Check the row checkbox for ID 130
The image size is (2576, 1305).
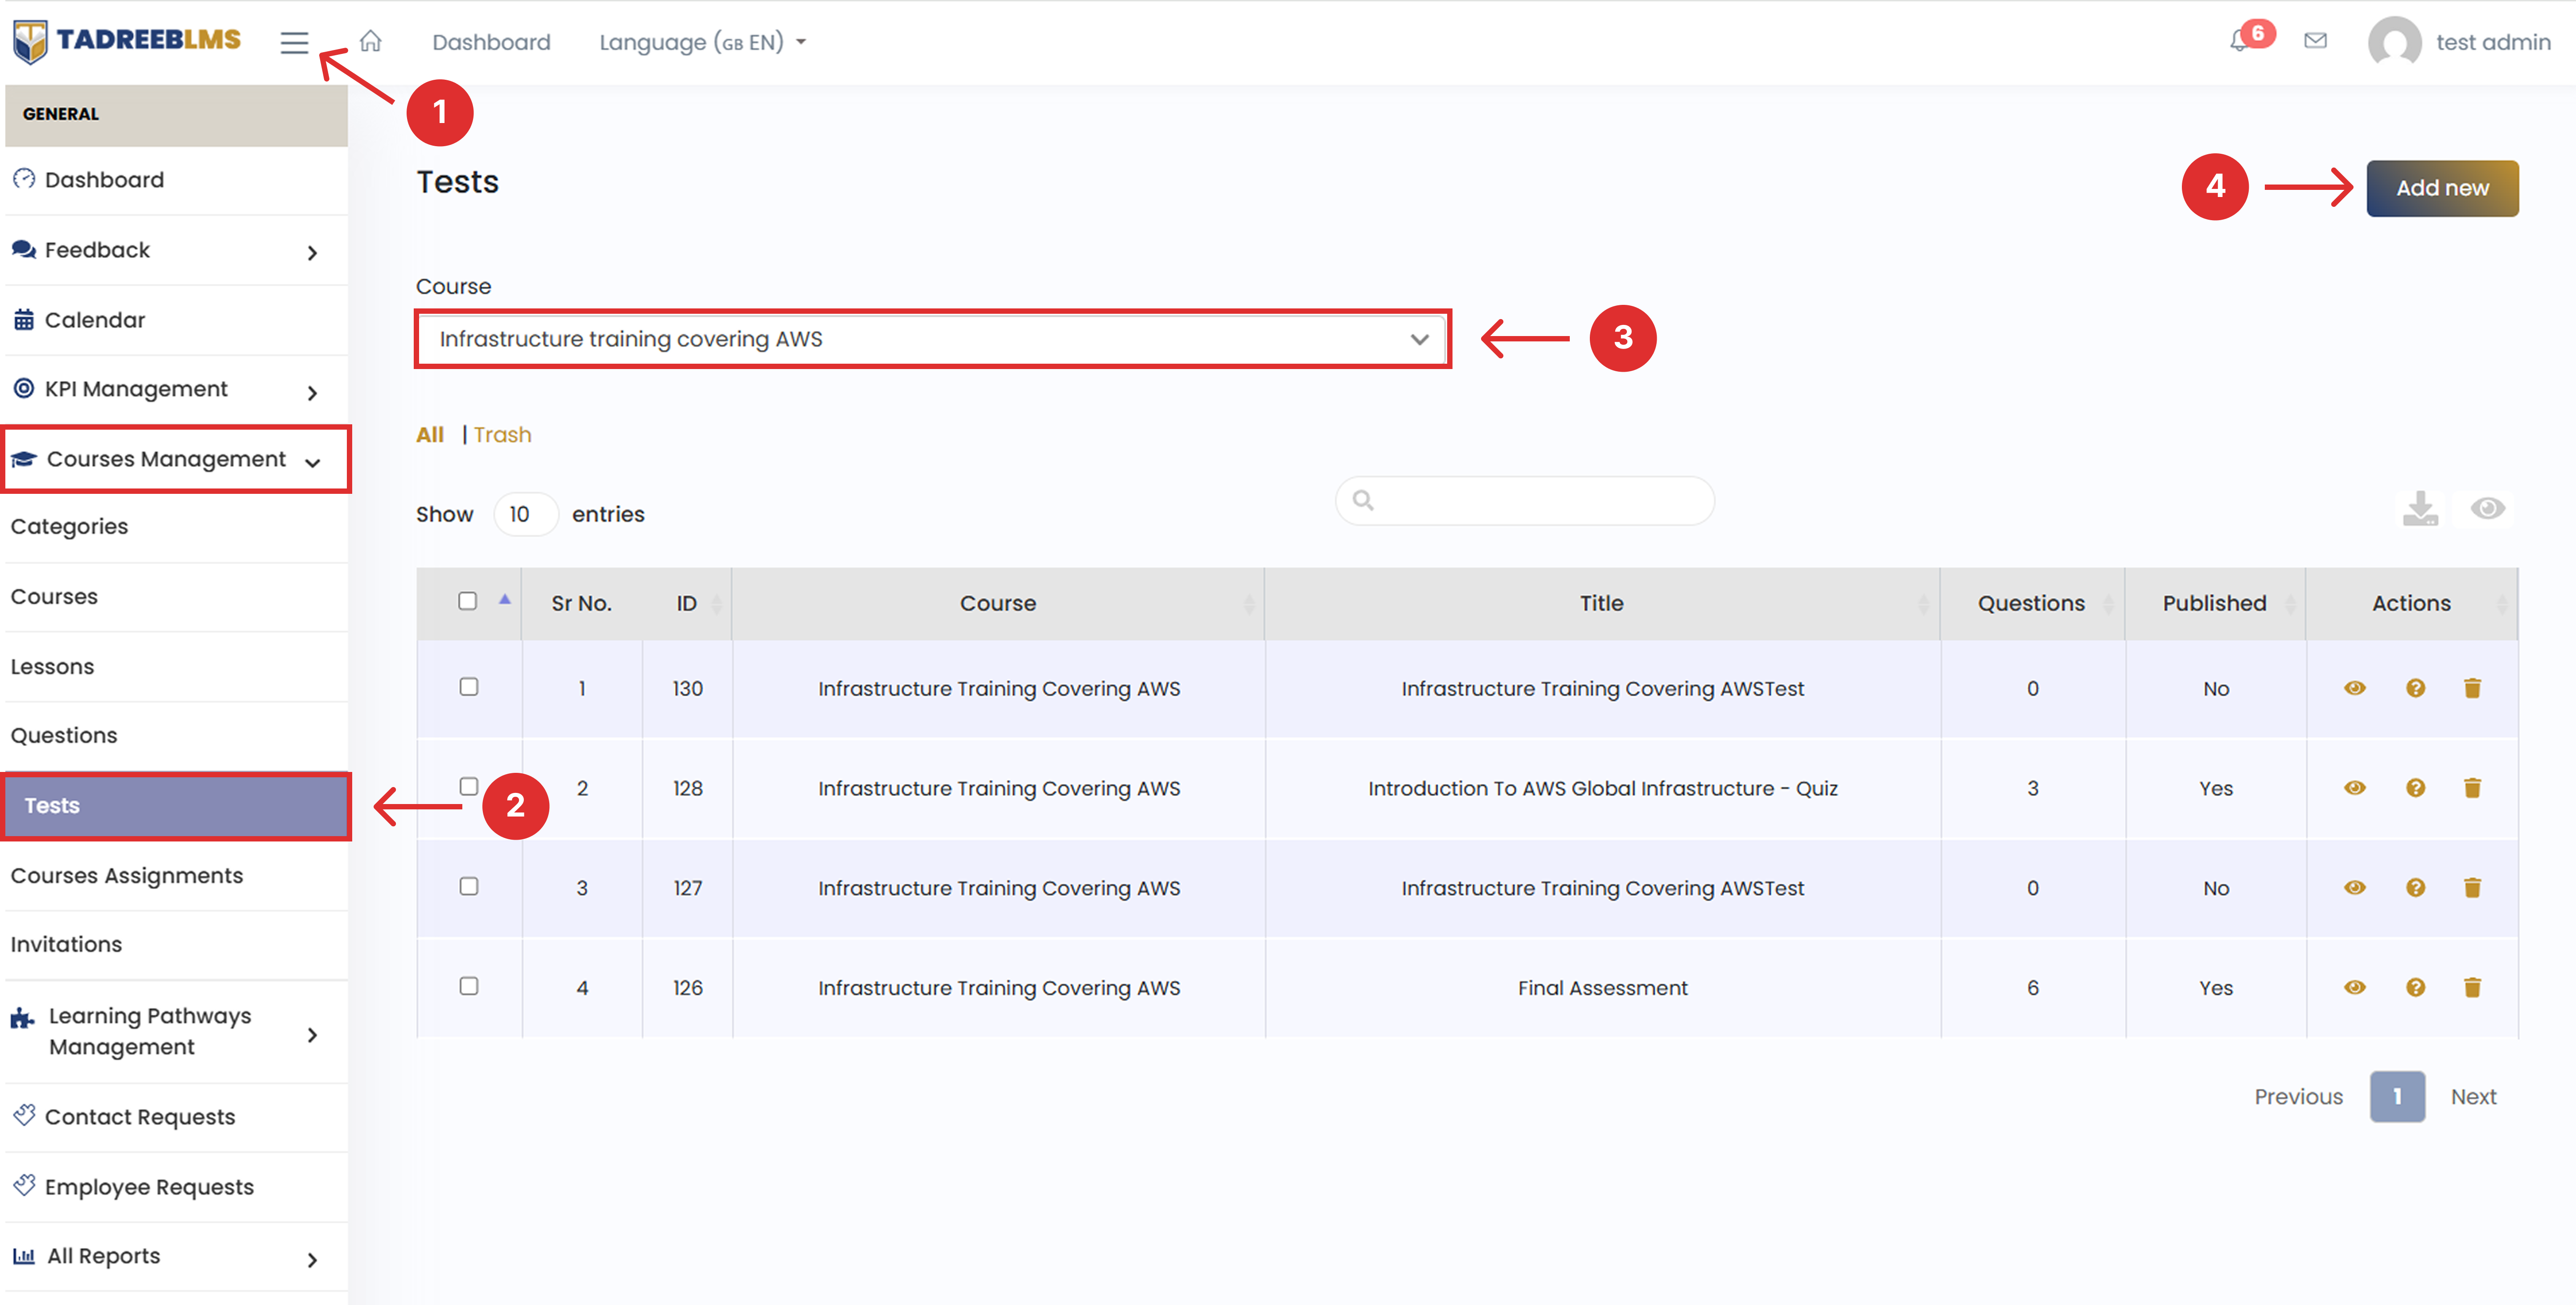[x=468, y=687]
